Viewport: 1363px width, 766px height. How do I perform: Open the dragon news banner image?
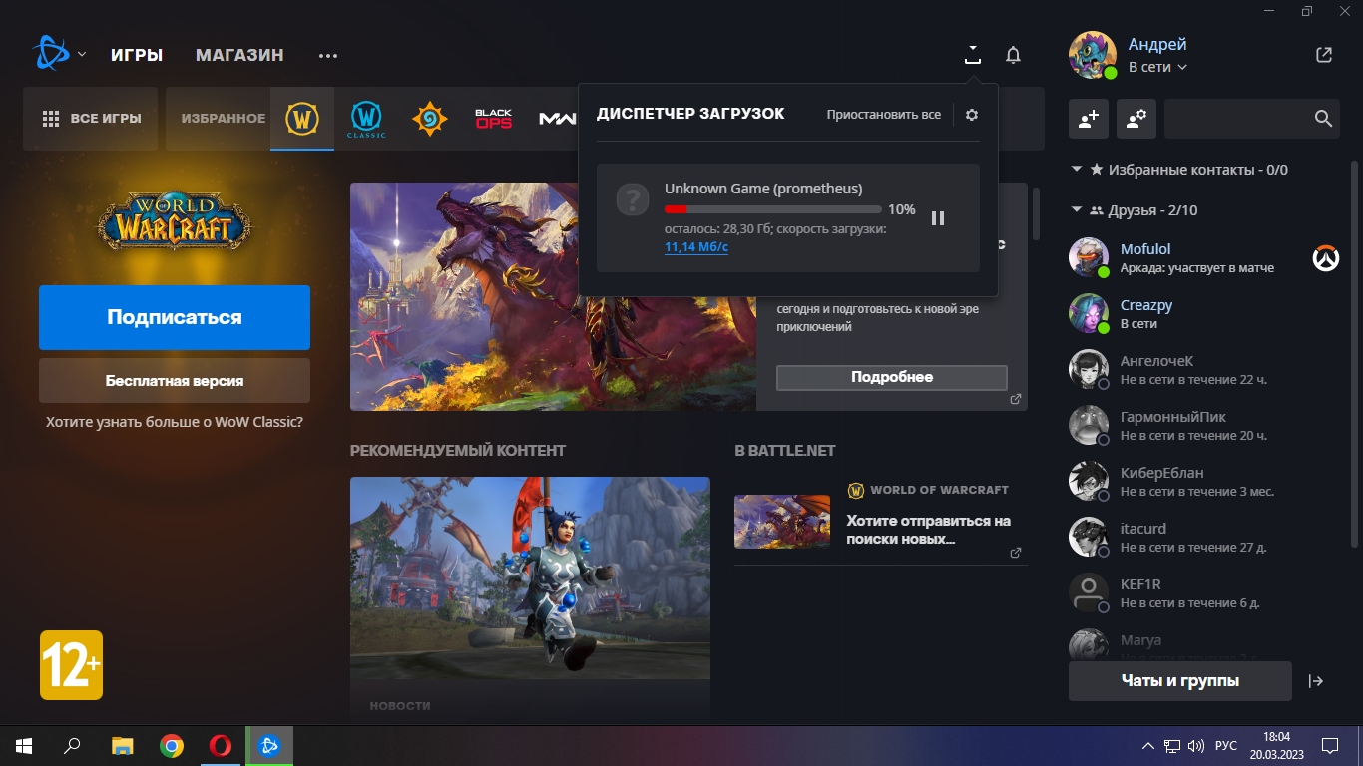[553, 296]
